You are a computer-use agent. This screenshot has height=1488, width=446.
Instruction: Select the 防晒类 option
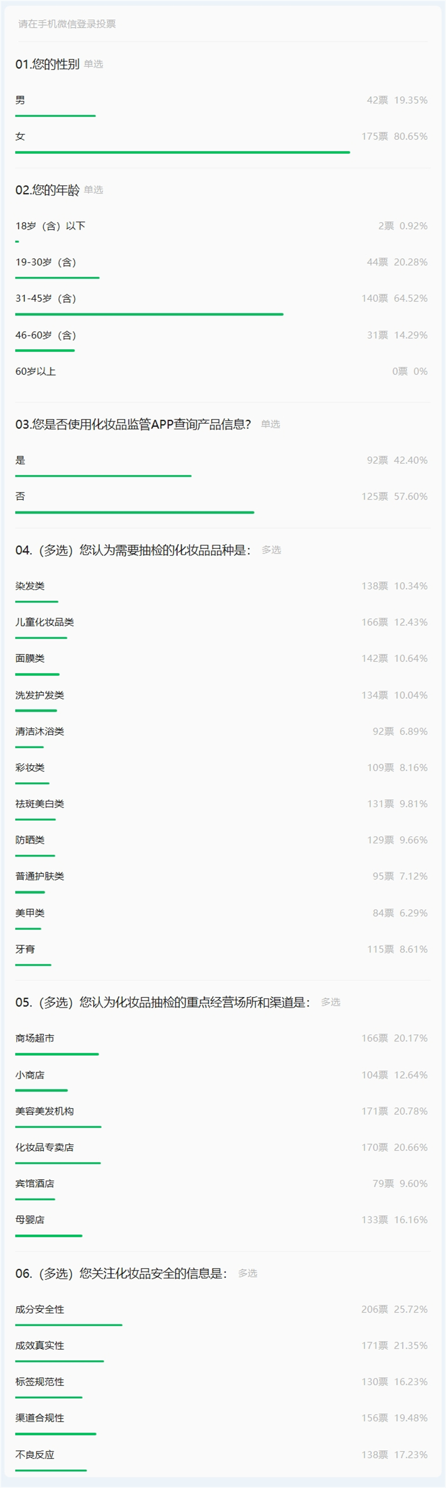[x=30, y=840]
